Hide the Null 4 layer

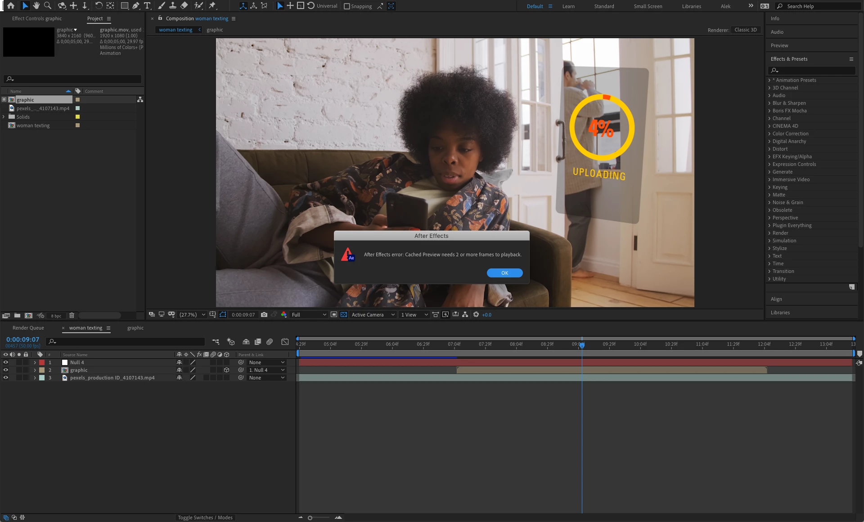(6, 362)
